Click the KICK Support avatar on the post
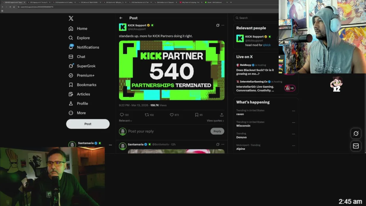Screen dimensions: 366x206 click(123, 27)
